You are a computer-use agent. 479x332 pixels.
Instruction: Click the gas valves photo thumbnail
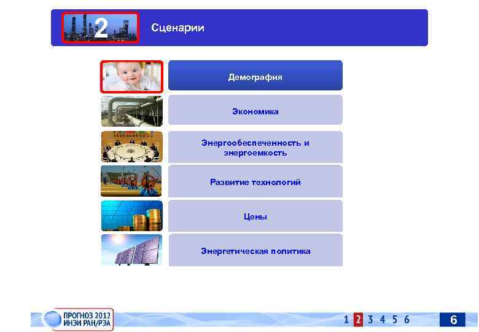[x=131, y=181]
